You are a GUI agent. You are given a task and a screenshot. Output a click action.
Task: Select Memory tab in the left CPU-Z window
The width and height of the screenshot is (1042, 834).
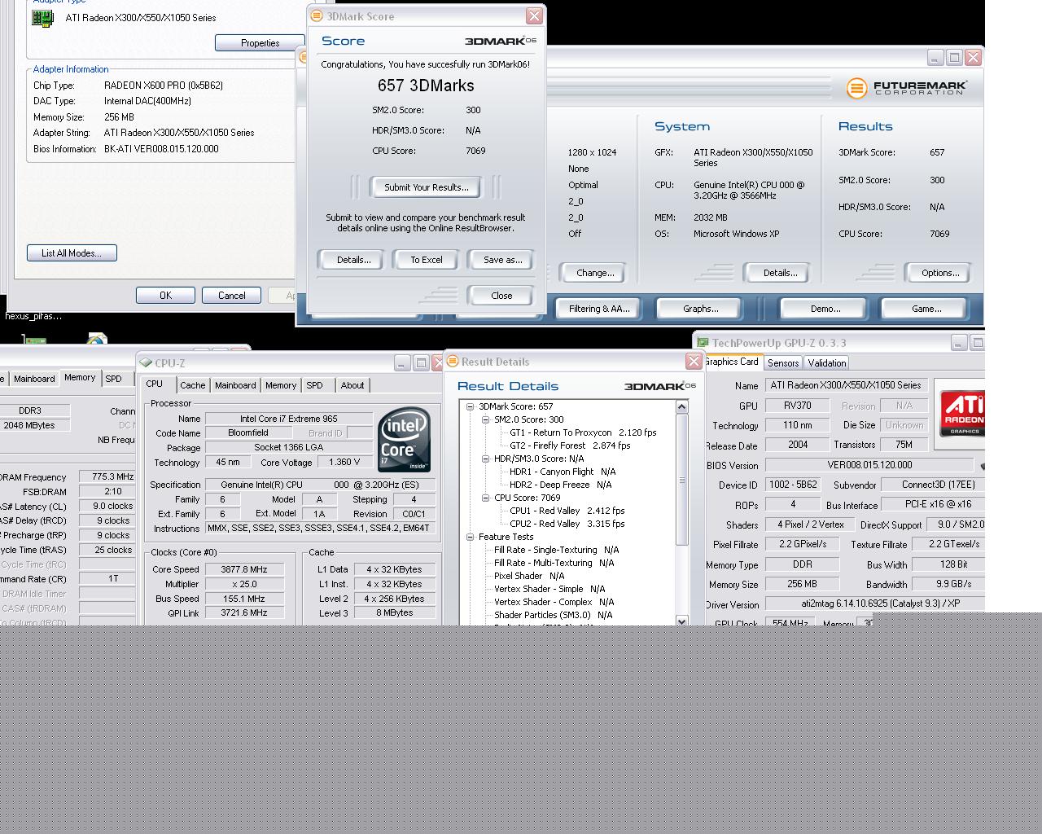point(80,377)
